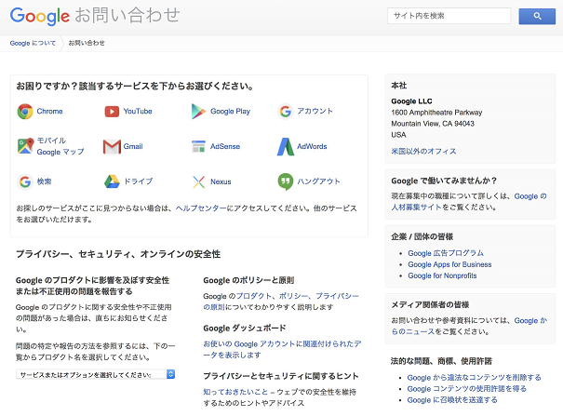The image size is (563, 416).
Task: Open お使いの Google アカウント data link
Action: point(282,349)
